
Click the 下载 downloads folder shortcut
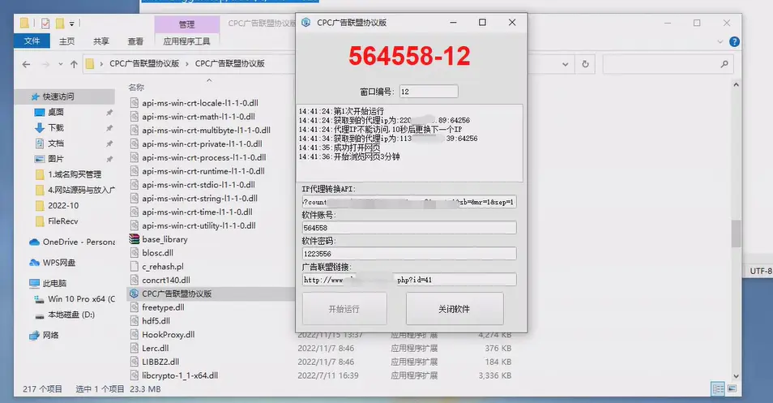coord(55,127)
